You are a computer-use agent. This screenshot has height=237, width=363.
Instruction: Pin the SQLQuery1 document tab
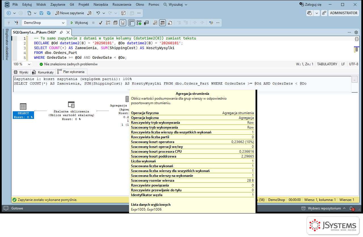tap(61, 32)
